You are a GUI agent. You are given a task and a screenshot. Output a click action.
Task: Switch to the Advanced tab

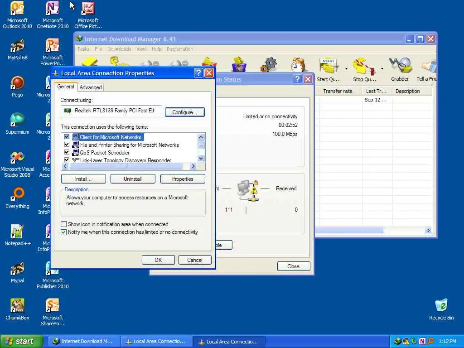(x=91, y=87)
